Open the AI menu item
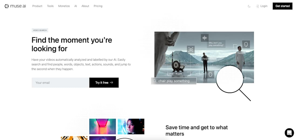 click(x=76, y=6)
